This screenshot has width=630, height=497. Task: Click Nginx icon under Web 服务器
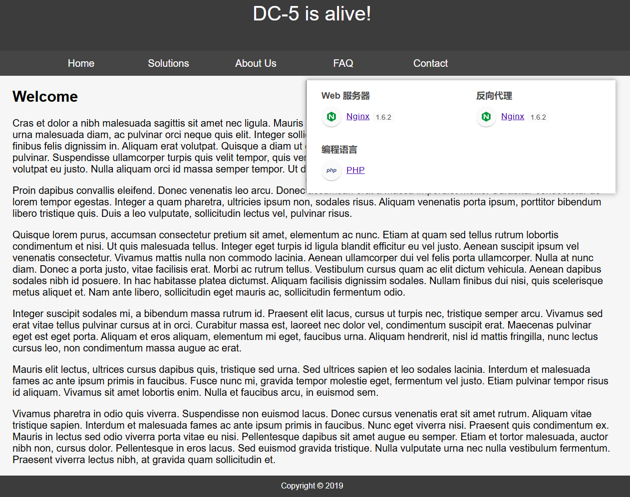click(x=331, y=117)
